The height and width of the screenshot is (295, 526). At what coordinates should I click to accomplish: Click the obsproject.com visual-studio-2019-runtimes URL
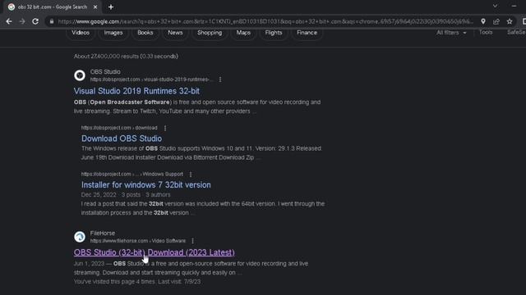coord(151,79)
